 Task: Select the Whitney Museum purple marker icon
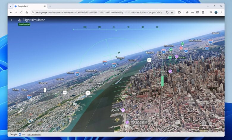pos(127,122)
